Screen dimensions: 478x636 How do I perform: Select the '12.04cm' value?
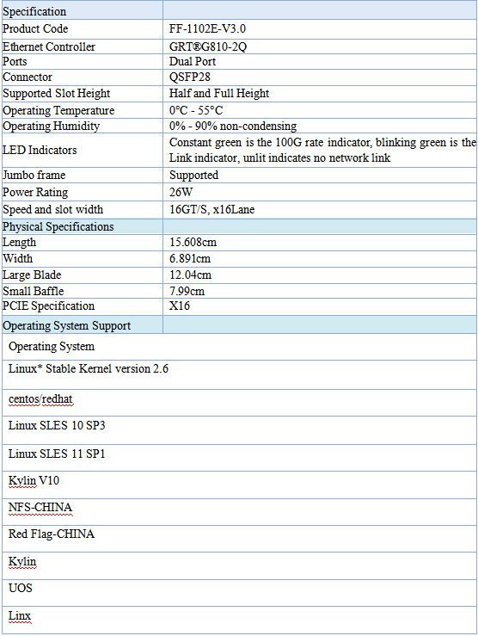(190, 275)
